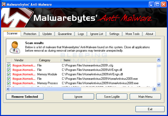168x116 pixels.
Task: Select the Memory Module category text
Action: pyautogui.click(x=47, y=74)
